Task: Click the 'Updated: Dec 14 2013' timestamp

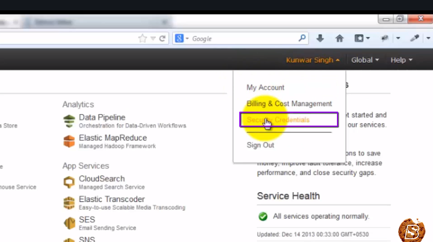Action: tap(313, 234)
